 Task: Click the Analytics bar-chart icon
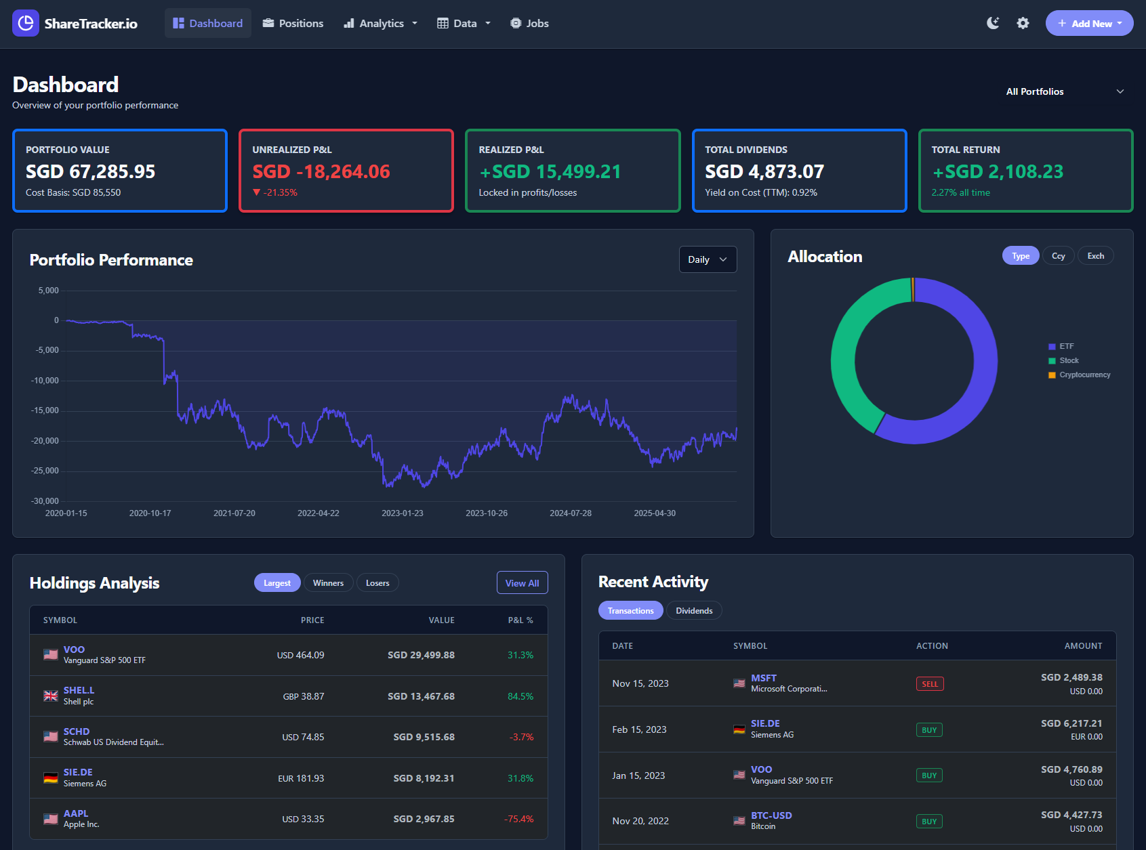pyautogui.click(x=348, y=22)
